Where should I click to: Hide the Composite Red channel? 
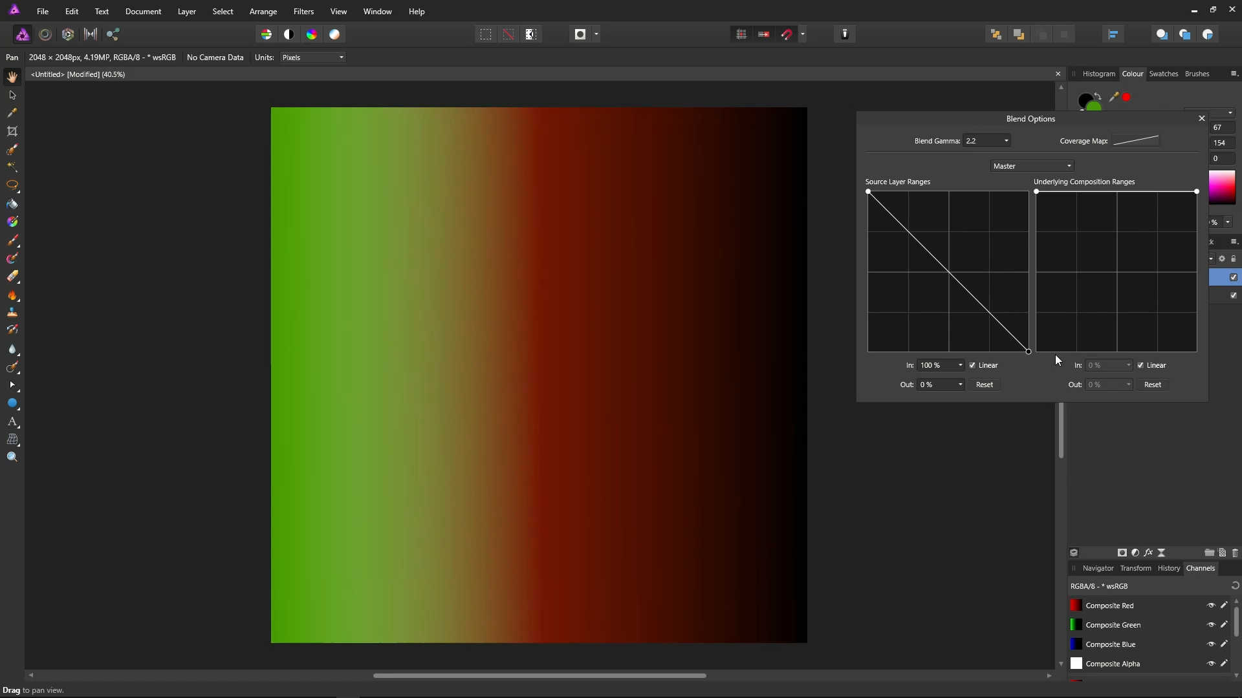[x=1211, y=606]
